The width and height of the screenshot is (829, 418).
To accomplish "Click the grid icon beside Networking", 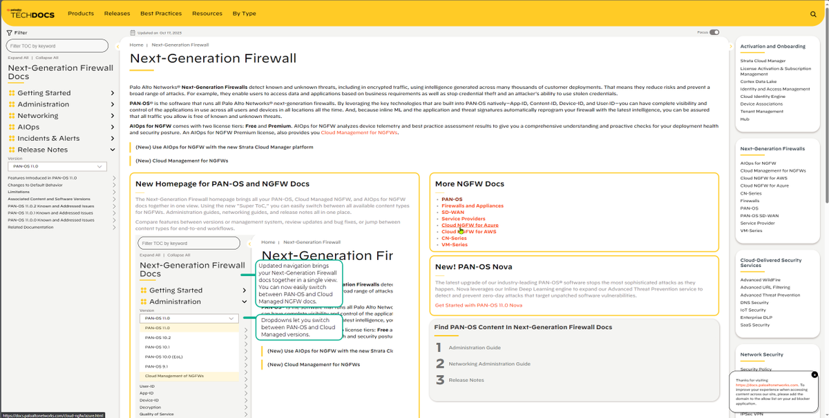I will pos(12,116).
